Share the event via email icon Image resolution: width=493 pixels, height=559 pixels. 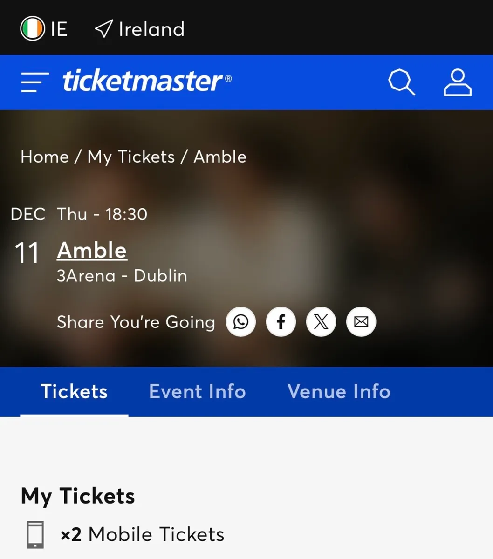361,321
